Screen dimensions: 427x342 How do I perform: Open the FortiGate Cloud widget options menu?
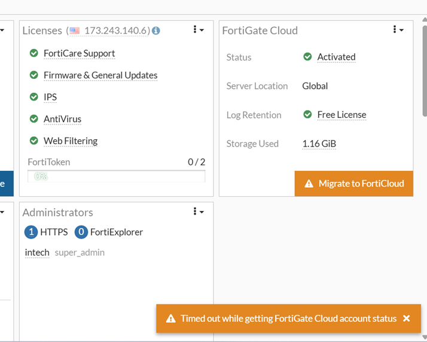click(398, 29)
